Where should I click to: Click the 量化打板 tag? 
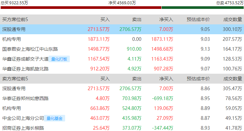59,59
